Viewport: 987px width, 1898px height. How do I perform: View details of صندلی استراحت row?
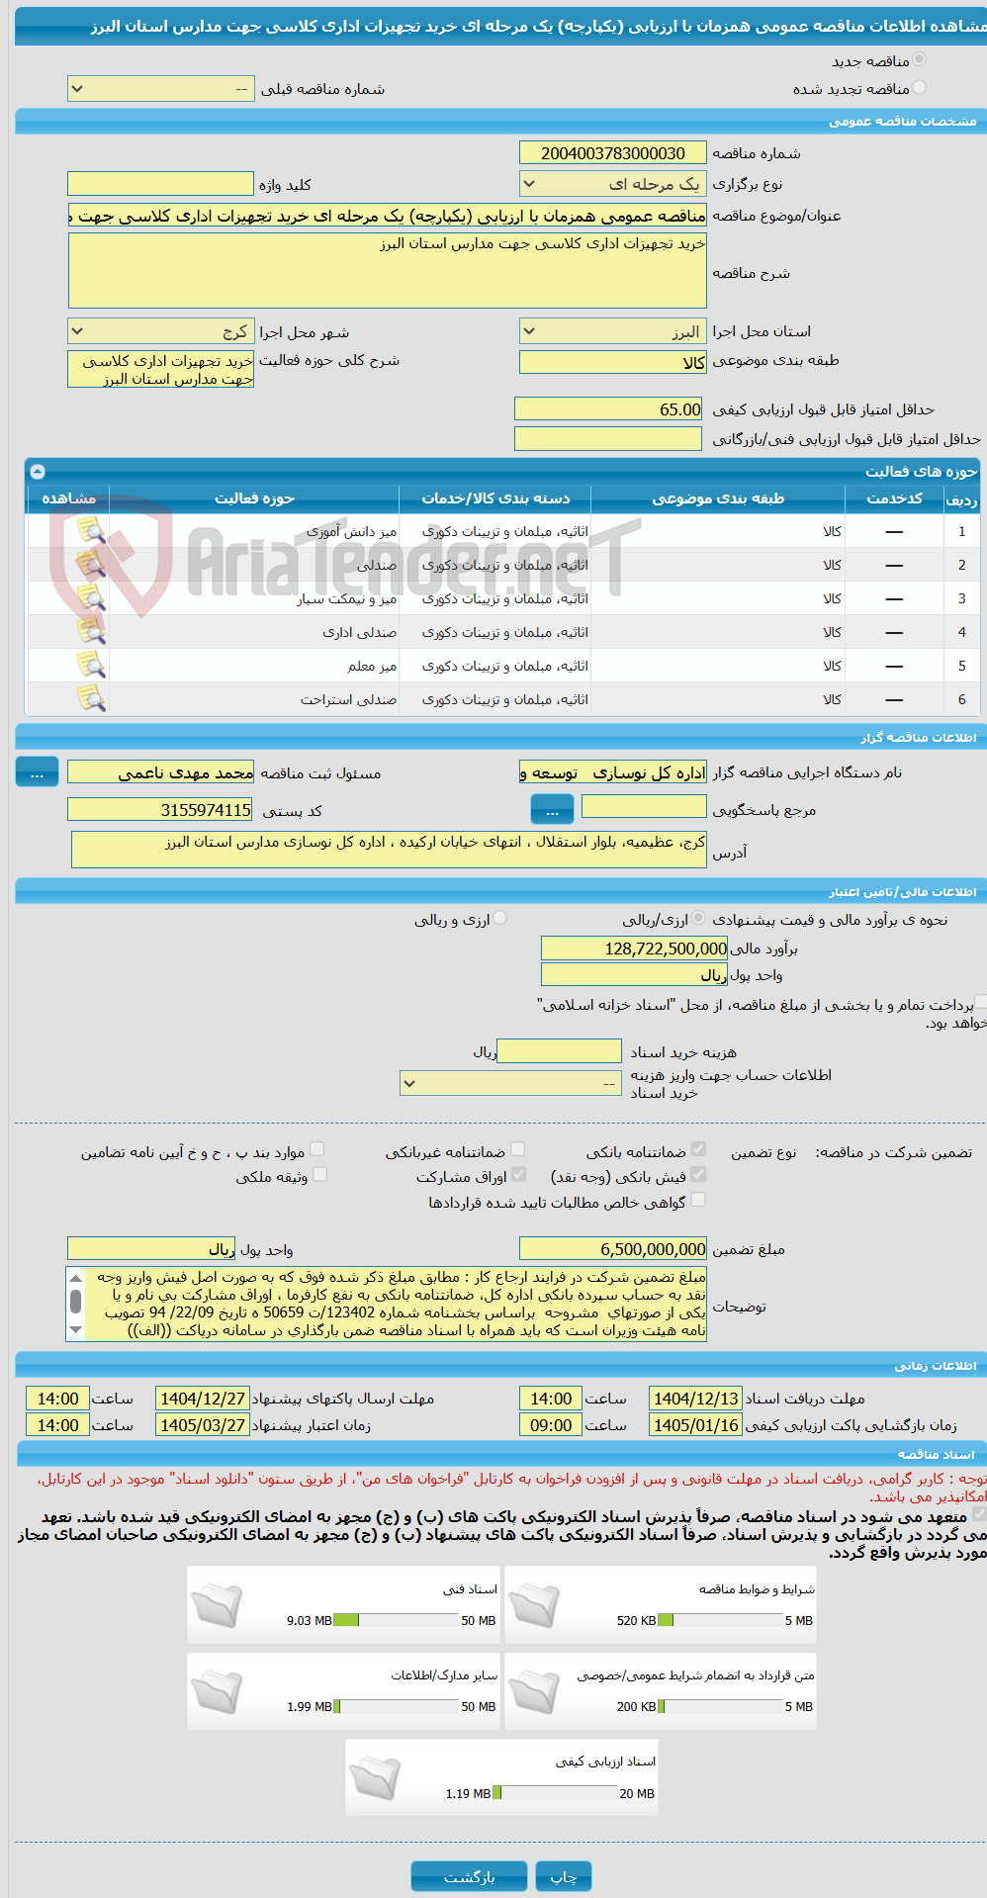(x=91, y=700)
